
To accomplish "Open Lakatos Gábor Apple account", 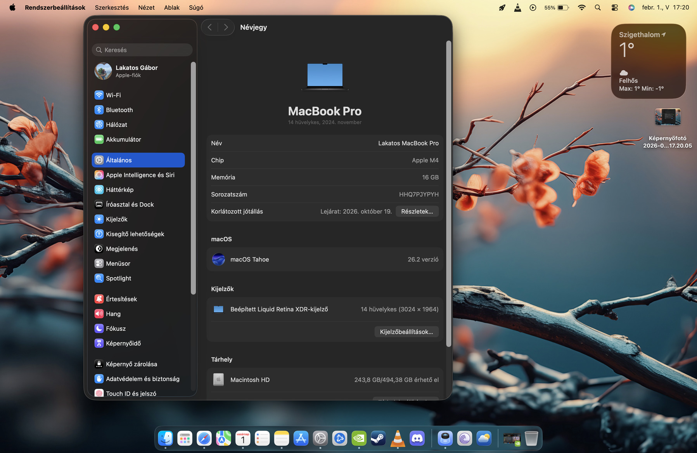I will (138, 71).
